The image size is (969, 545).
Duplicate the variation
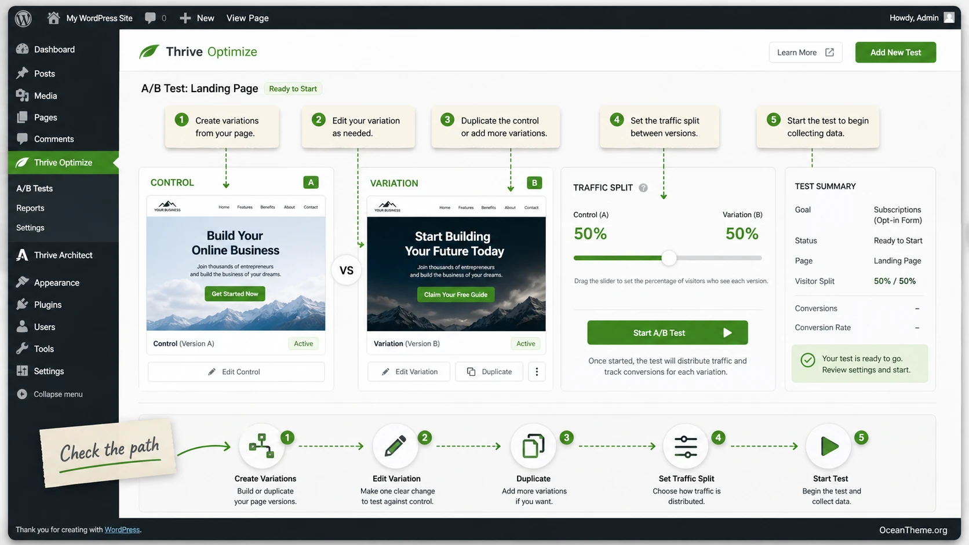click(489, 372)
